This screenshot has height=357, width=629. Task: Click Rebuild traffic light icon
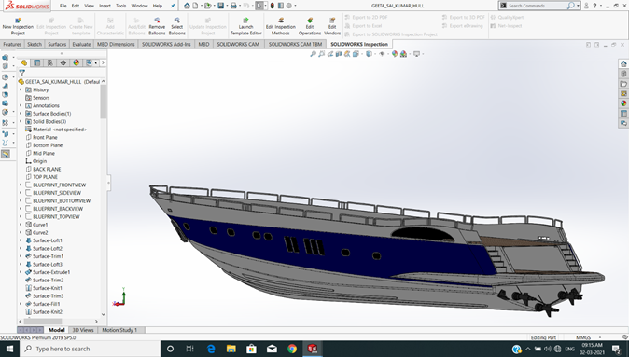272,6
